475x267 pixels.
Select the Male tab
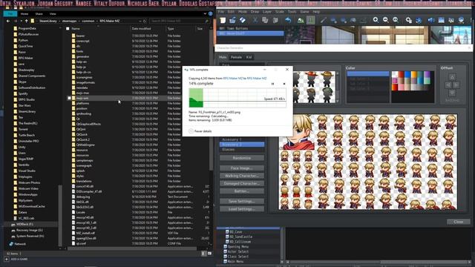(x=223, y=57)
